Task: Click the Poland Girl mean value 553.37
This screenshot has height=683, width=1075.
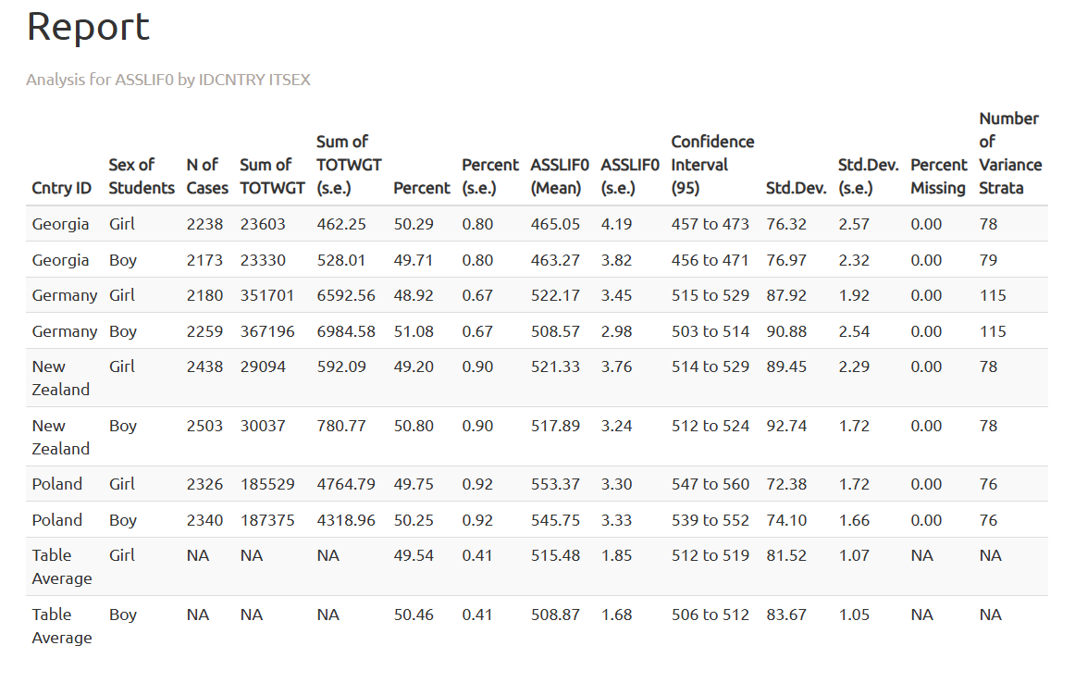Action: click(x=555, y=484)
